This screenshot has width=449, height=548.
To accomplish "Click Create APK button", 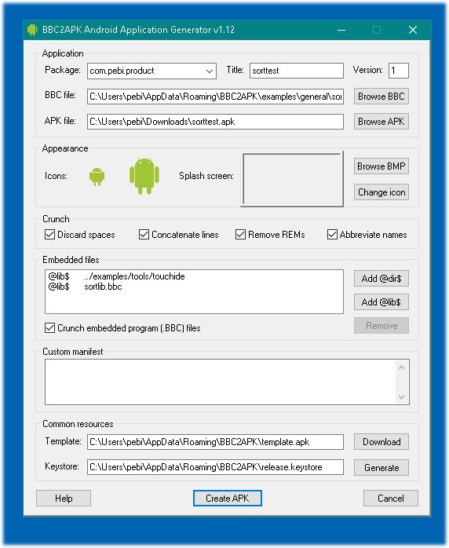I will coord(227,498).
